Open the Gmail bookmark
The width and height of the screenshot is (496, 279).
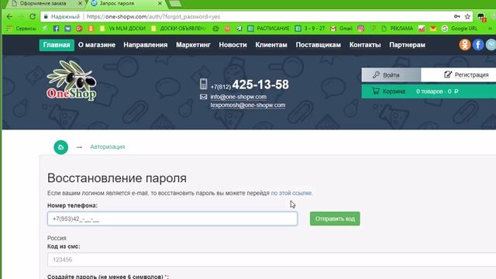pos(341,29)
